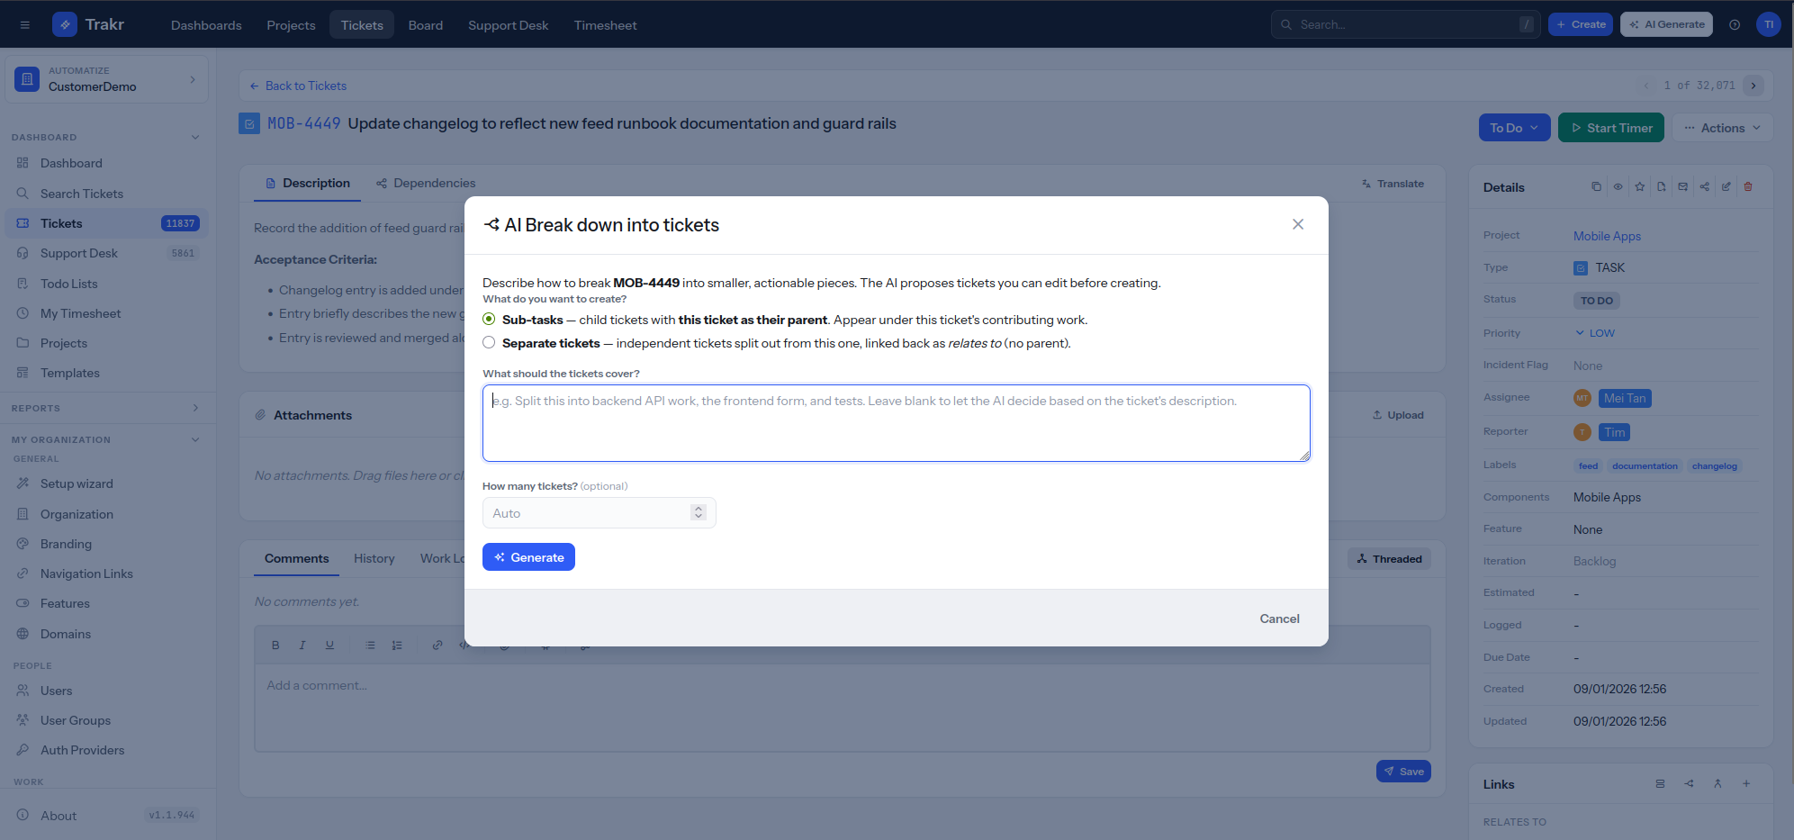Image resolution: width=1794 pixels, height=840 pixels.
Task: Click the copy icon in Details panel
Action: (1596, 186)
